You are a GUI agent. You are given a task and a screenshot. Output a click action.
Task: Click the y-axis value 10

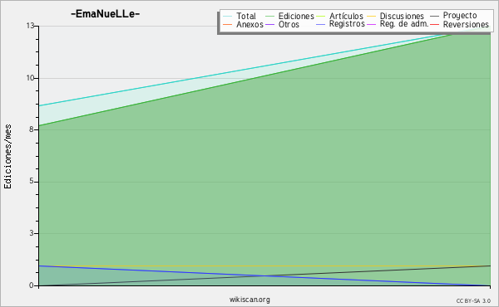pyautogui.click(x=30, y=78)
